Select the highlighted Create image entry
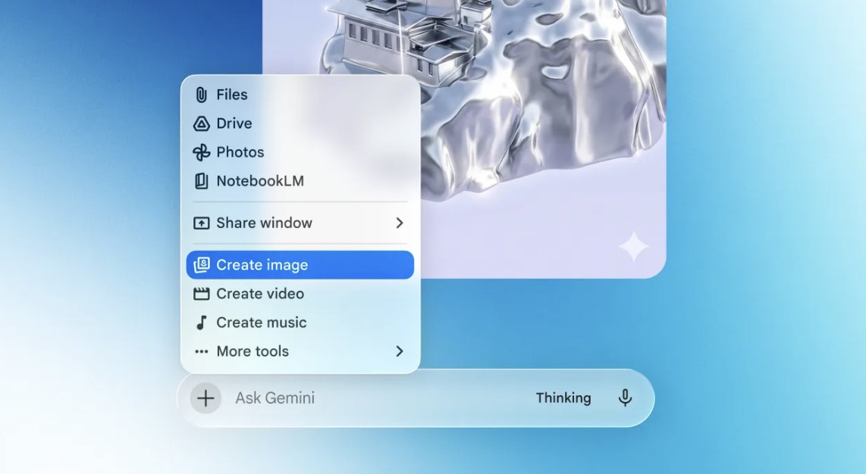 coord(300,265)
